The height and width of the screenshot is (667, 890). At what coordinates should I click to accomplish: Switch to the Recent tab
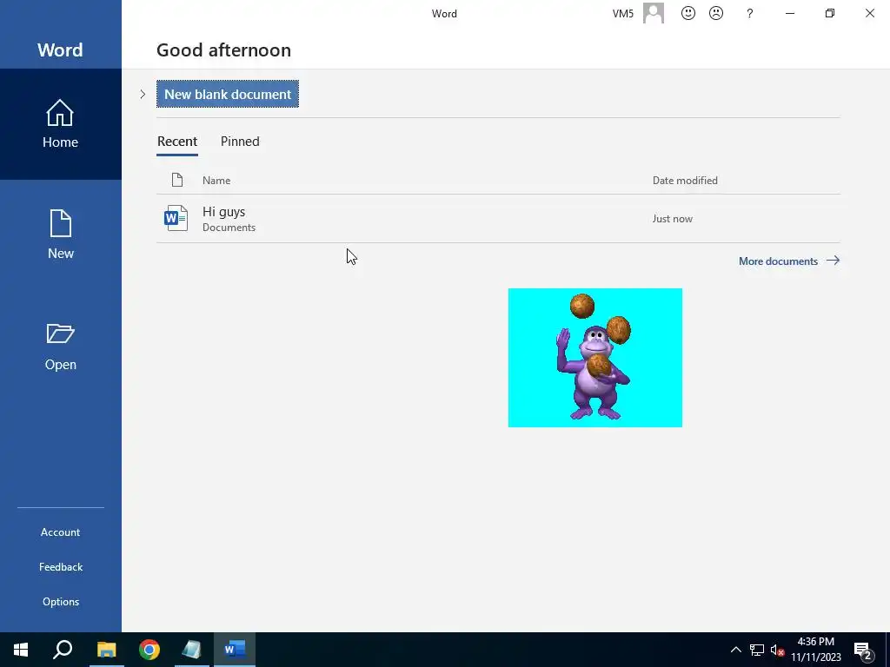[177, 142]
